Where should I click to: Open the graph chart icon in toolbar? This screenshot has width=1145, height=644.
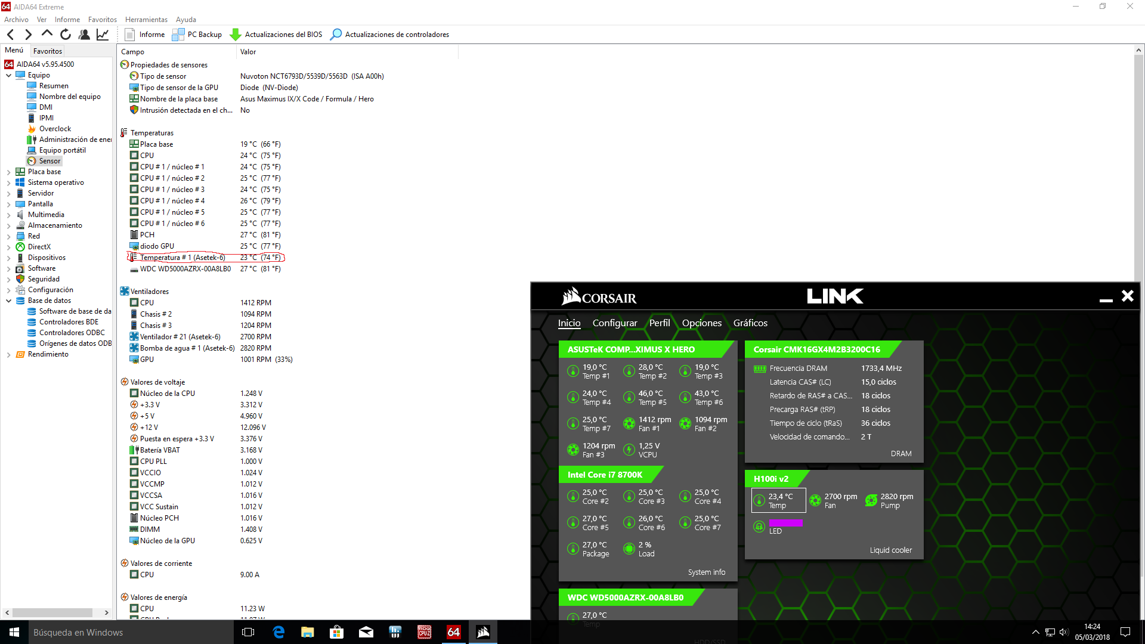click(x=103, y=35)
